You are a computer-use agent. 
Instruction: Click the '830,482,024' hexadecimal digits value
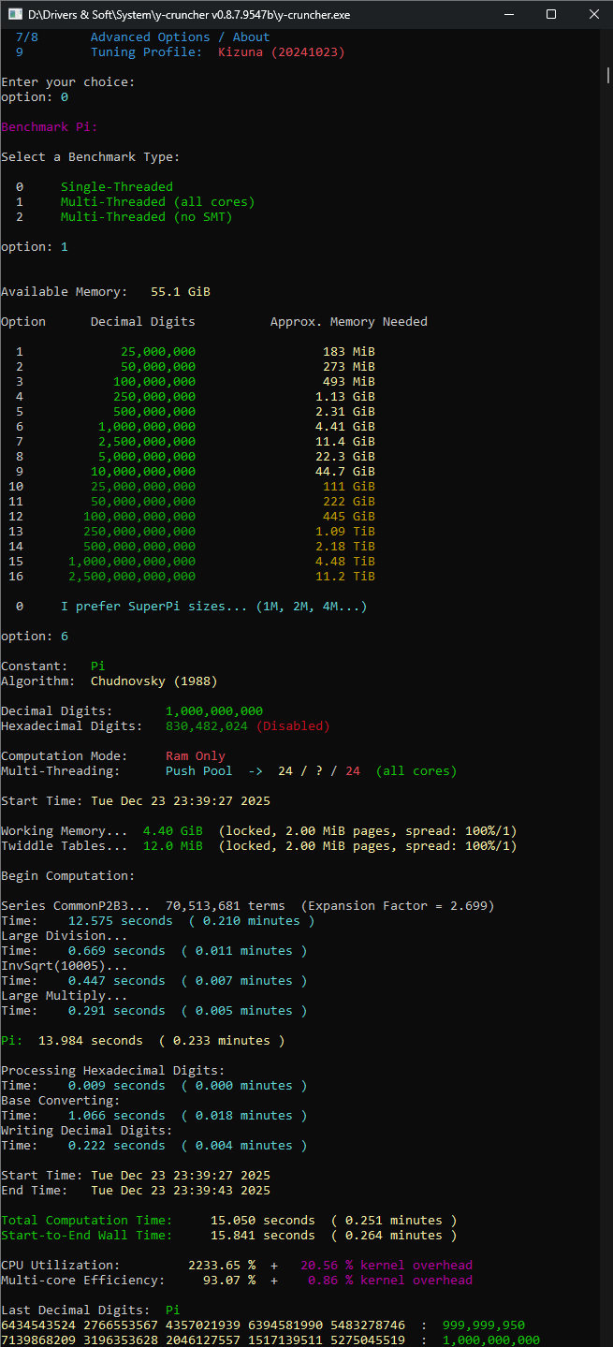(x=206, y=726)
